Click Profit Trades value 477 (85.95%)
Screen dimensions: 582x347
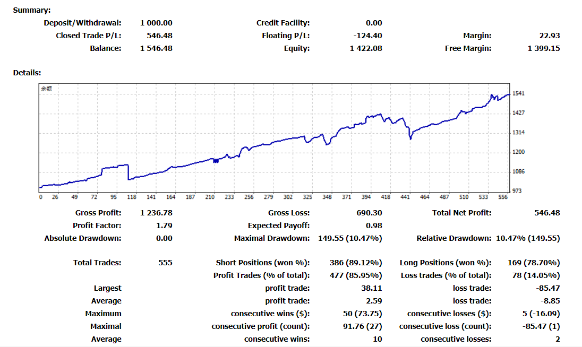pos(356,275)
